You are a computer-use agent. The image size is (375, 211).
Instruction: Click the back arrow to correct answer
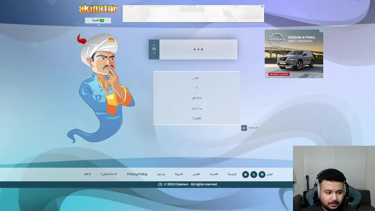click(244, 128)
